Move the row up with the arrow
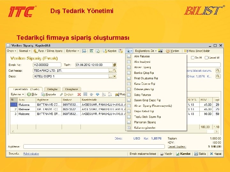Viewport: 230px width, 172px height. point(91,95)
